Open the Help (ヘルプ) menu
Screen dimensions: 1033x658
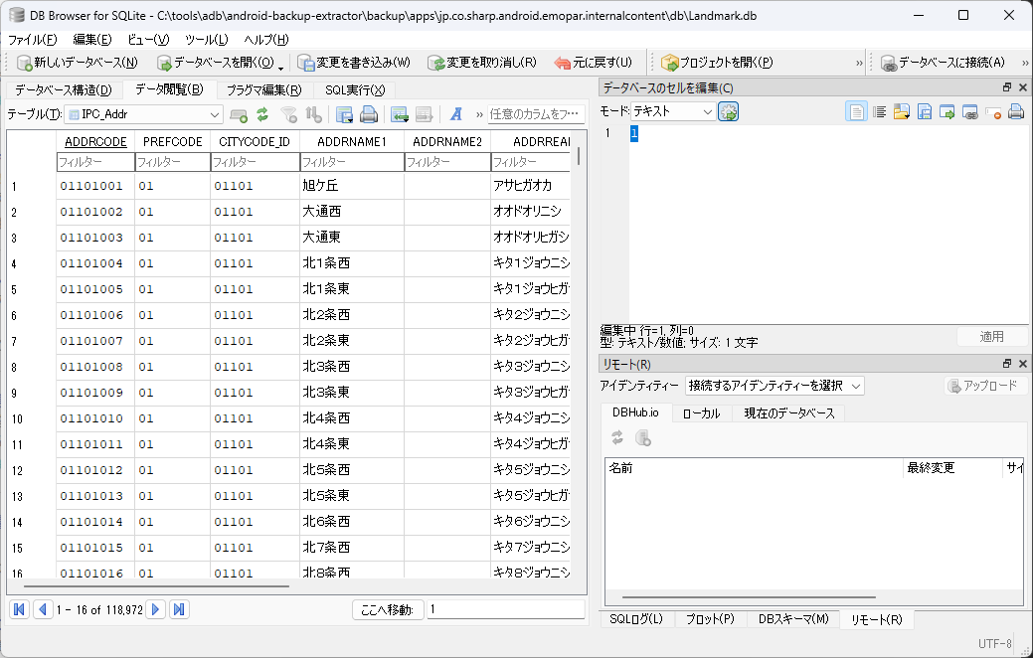tap(266, 40)
